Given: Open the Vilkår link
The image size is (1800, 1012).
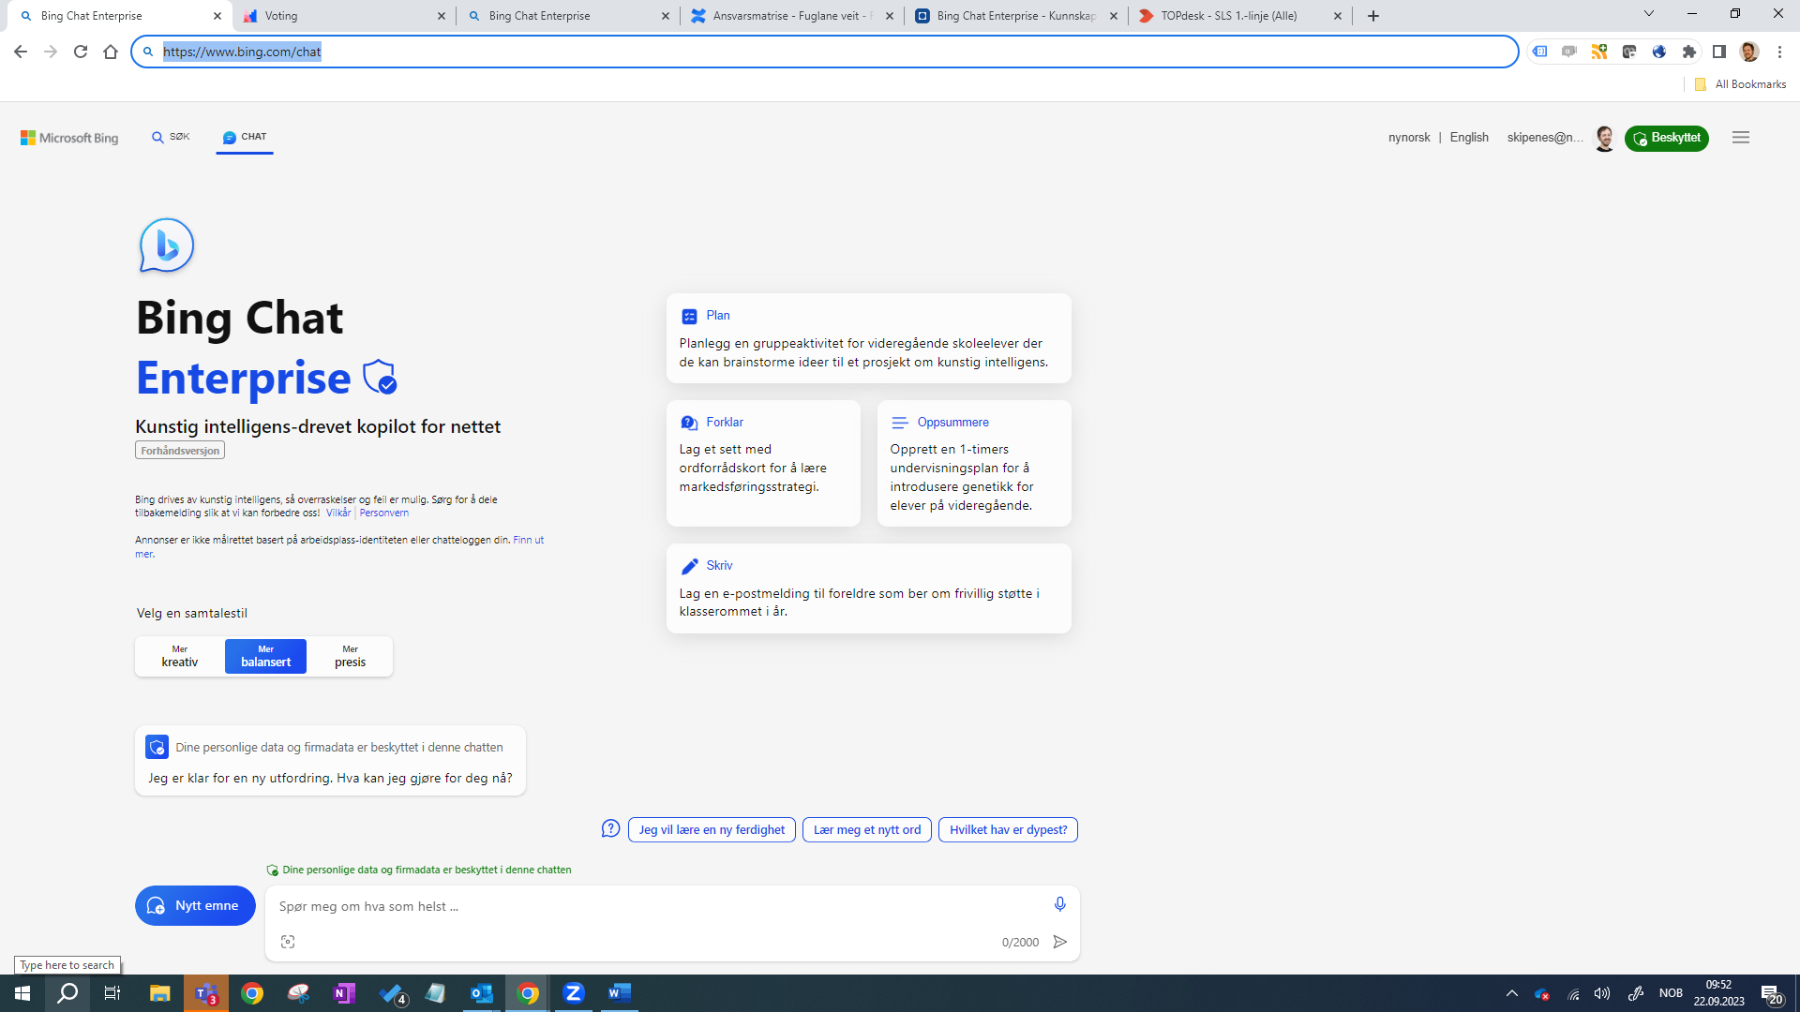Looking at the screenshot, I should (x=338, y=513).
